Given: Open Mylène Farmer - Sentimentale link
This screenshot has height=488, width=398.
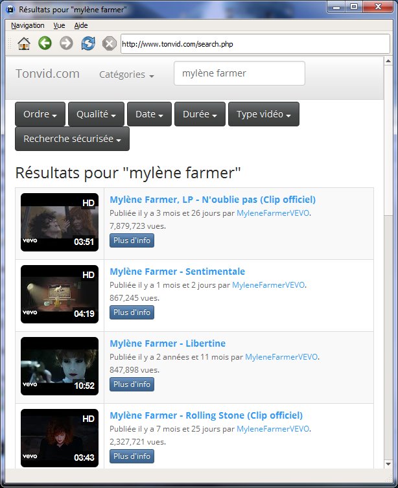Looking at the screenshot, I should [178, 272].
